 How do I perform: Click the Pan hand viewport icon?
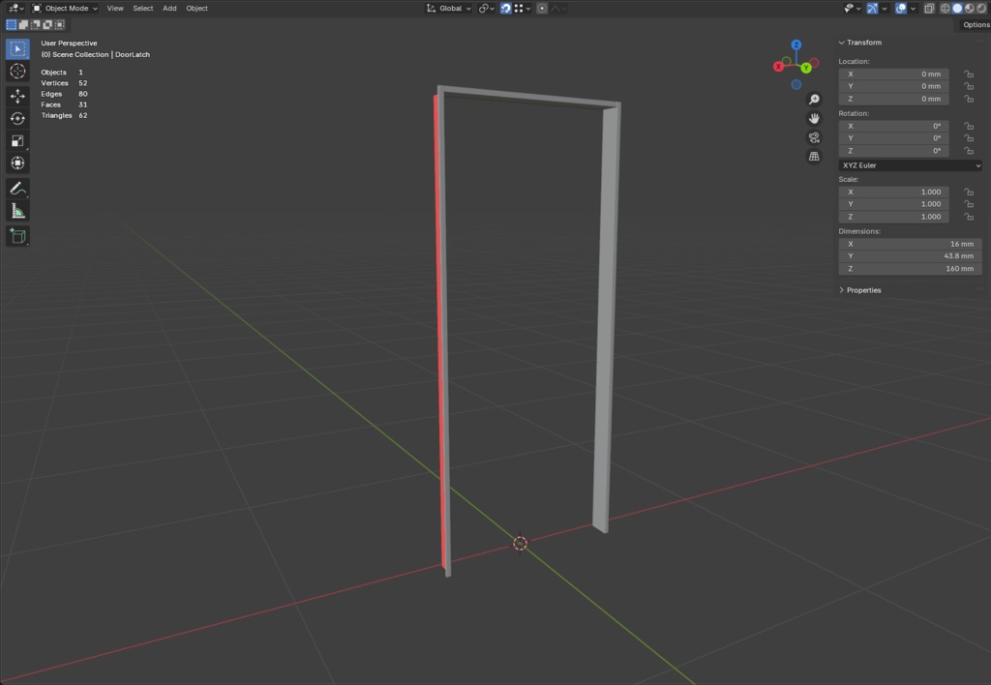[814, 118]
